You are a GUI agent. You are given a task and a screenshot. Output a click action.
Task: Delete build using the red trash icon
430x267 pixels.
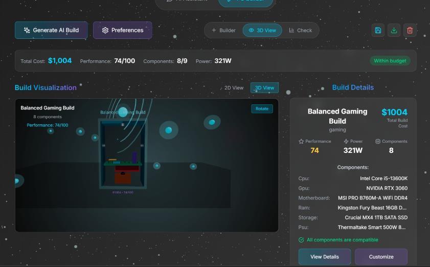(410, 30)
